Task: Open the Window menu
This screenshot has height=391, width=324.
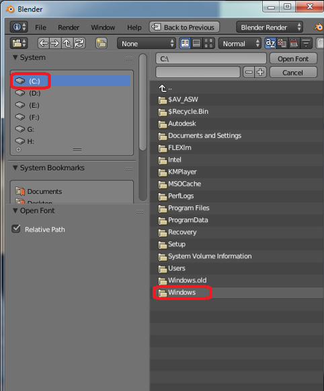Action: click(103, 27)
